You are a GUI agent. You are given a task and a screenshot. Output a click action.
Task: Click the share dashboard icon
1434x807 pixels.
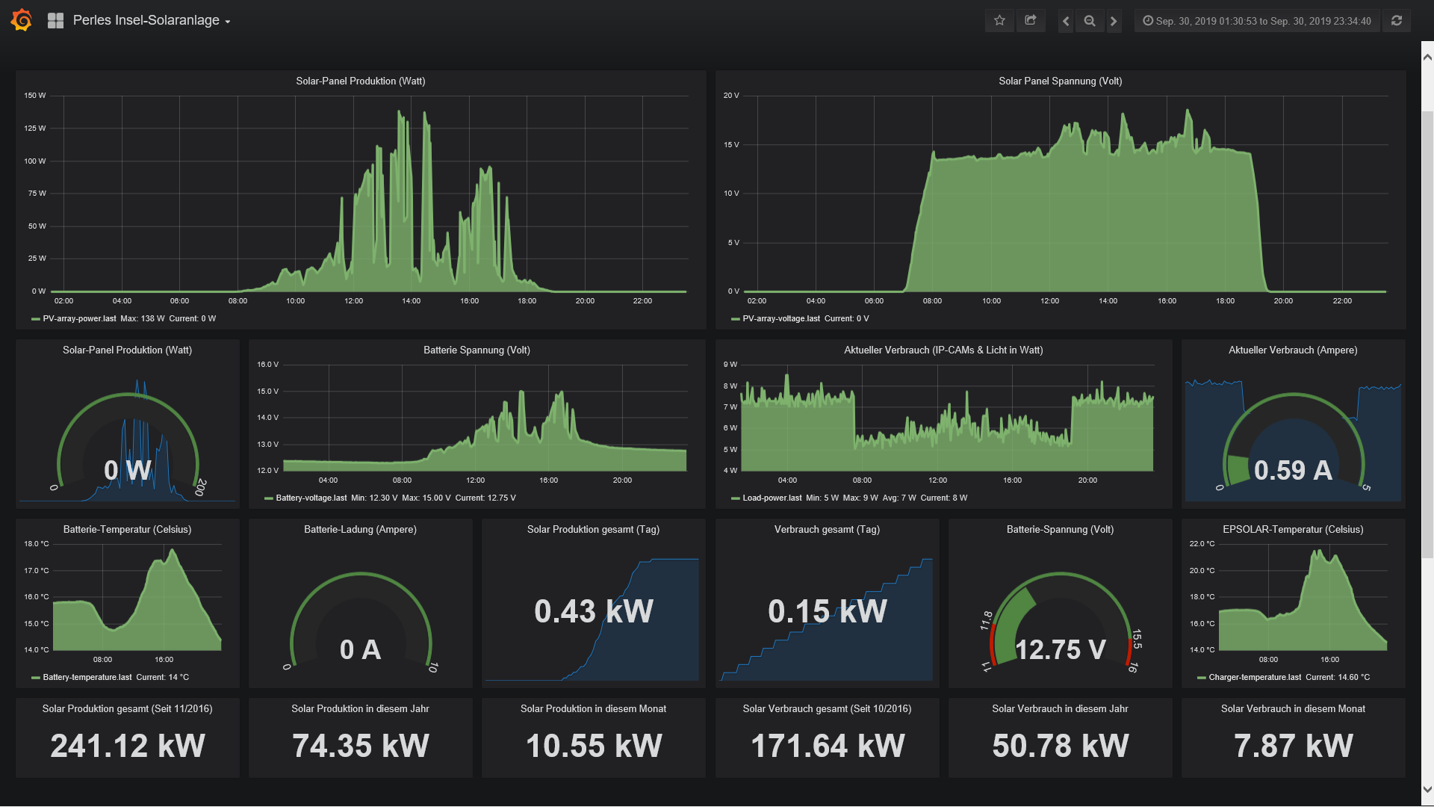[x=1031, y=21]
